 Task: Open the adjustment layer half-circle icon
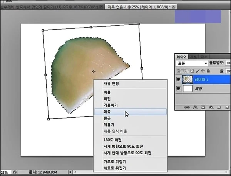(x=211, y=107)
